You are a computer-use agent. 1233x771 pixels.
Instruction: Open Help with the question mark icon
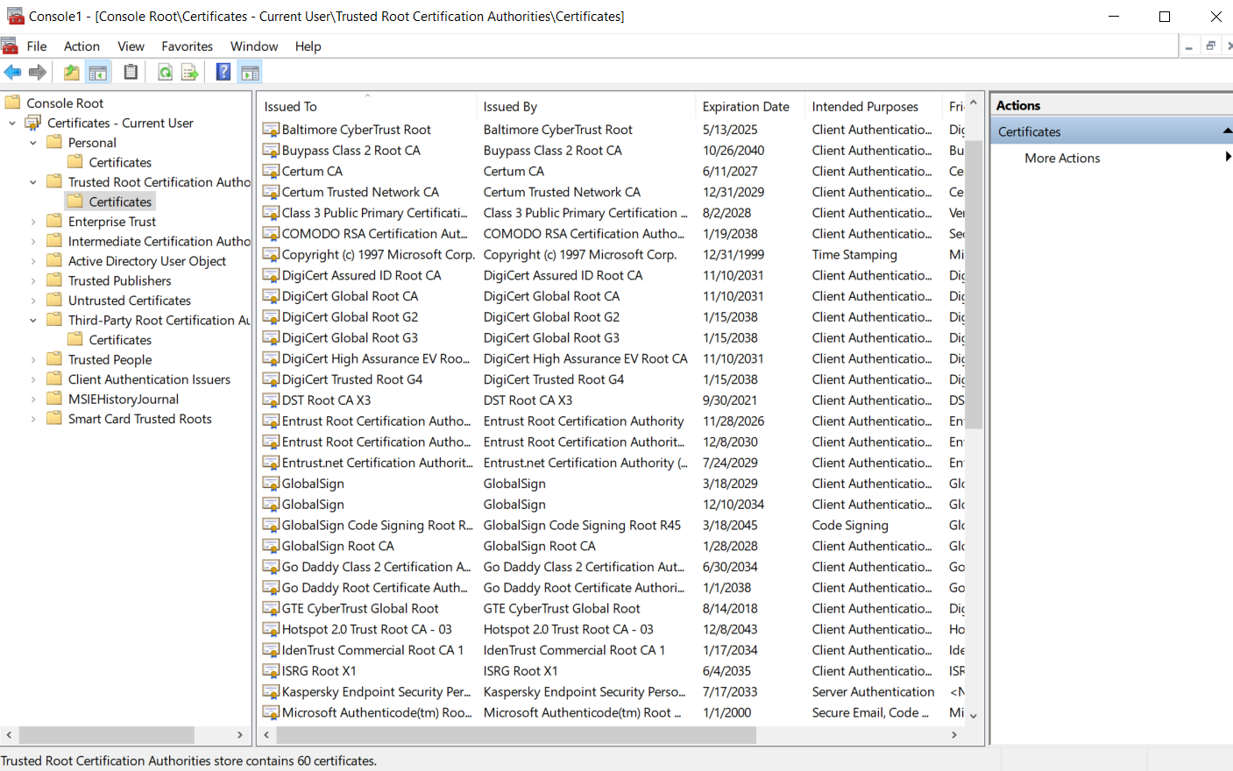pyautogui.click(x=223, y=73)
